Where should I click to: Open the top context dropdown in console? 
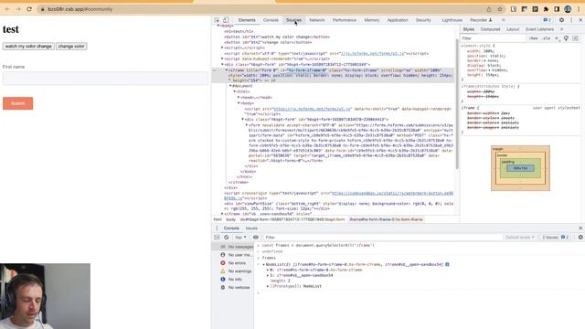point(240,238)
